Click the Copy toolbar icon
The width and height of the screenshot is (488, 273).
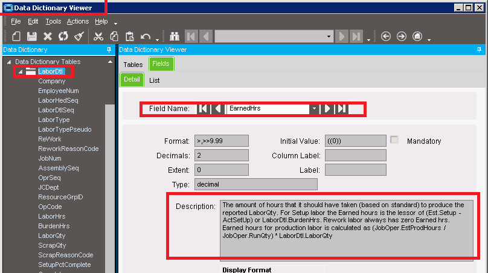[x=114, y=36]
